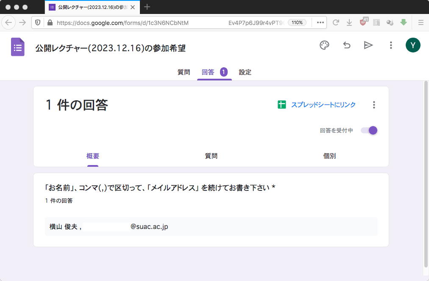Viewport: 429px width, 281px height.
Task: Switch to the 設定 tab
Action: tap(245, 72)
